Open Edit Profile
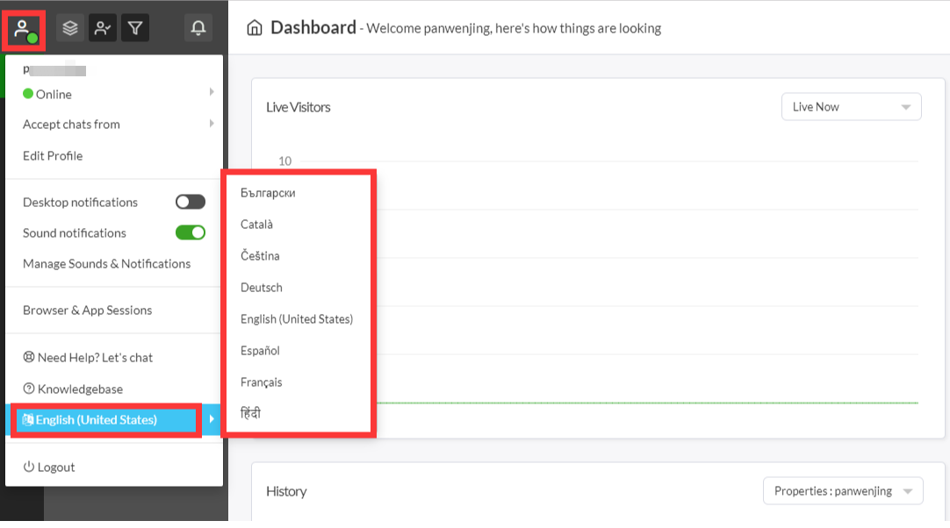The height and width of the screenshot is (528, 950). (53, 156)
